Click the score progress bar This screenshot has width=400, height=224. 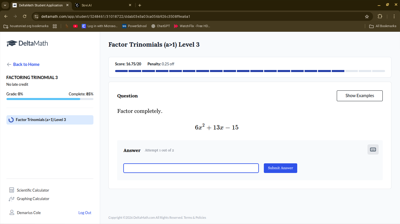250,71
